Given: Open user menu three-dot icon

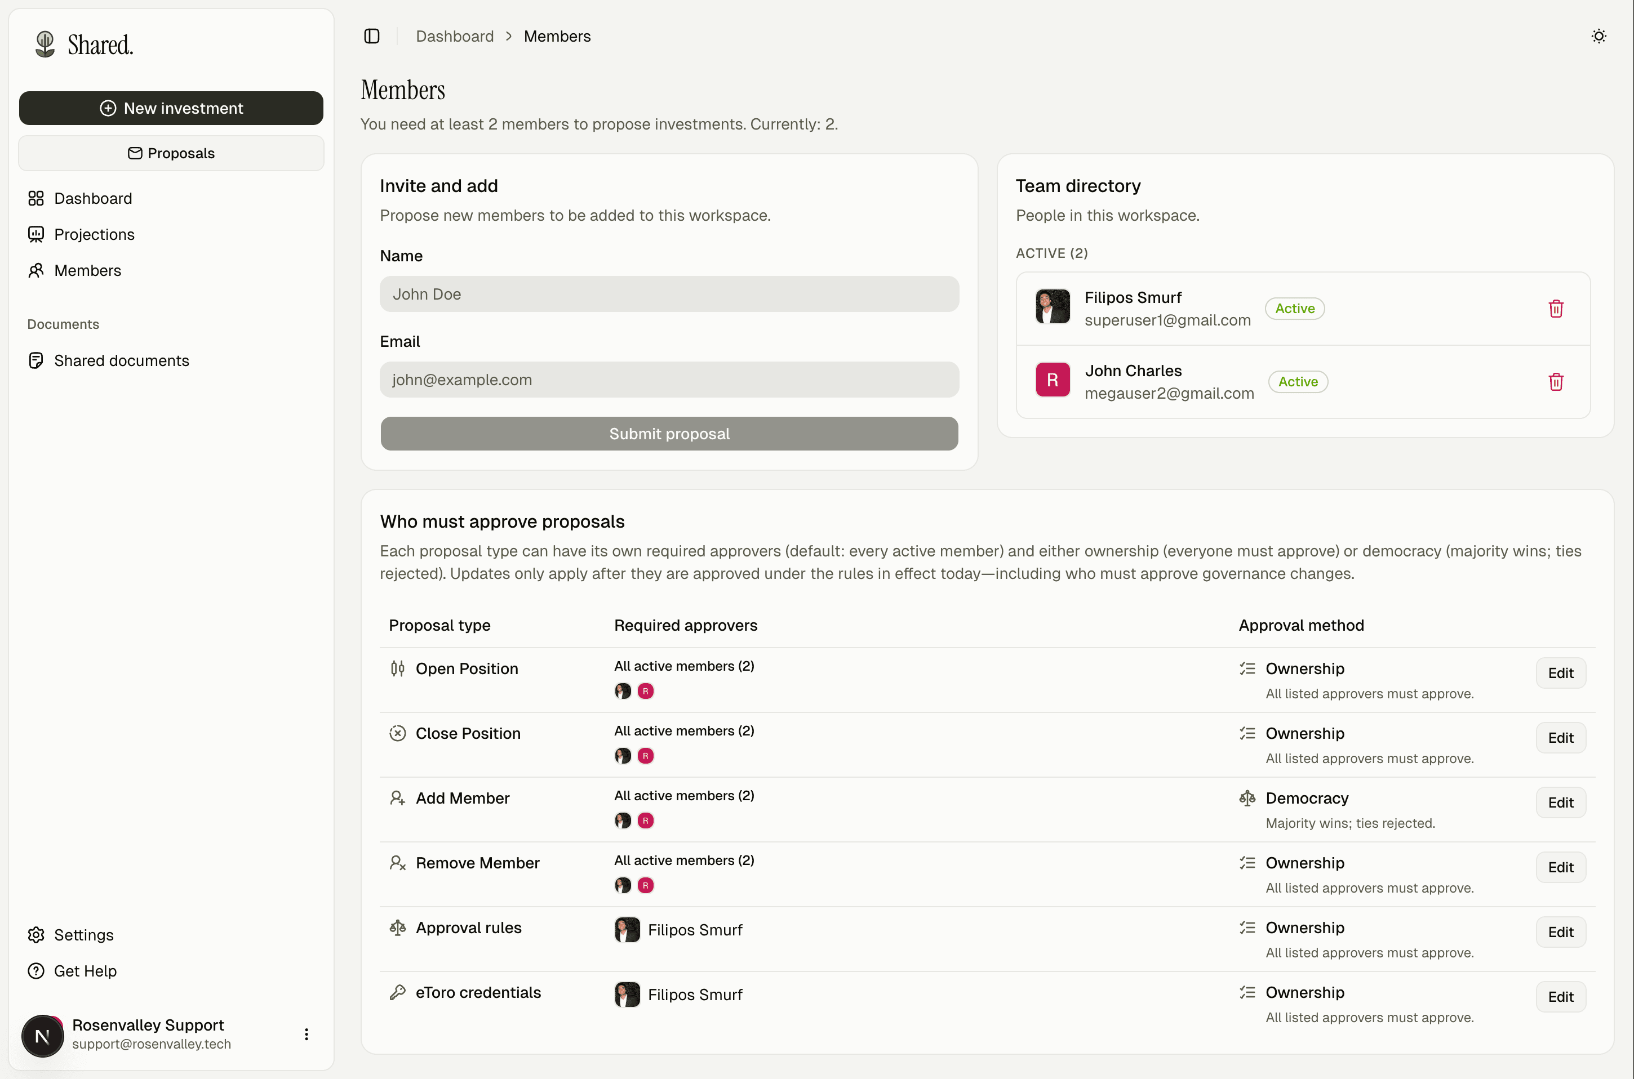Looking at the screenshot, I should click(307, 1035).
